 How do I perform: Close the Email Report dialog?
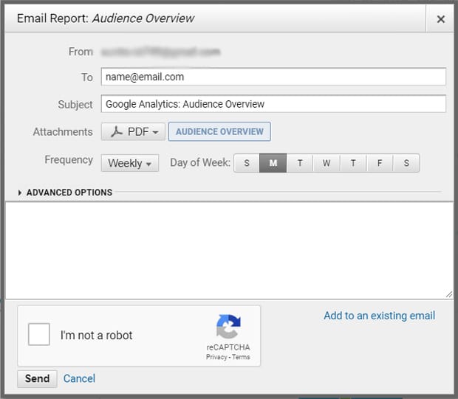click(x=440, y=19)
